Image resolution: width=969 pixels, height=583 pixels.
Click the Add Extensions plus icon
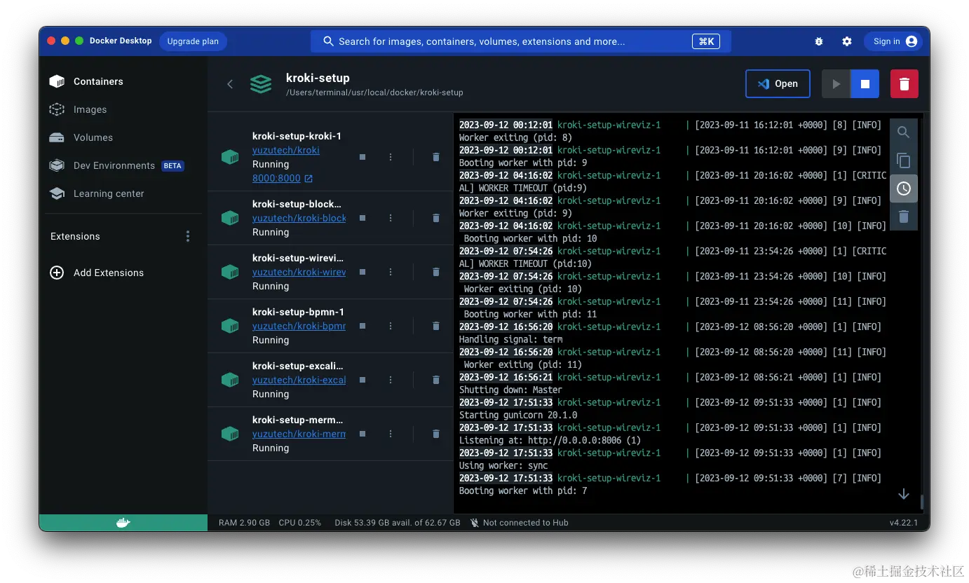point(57,273)
